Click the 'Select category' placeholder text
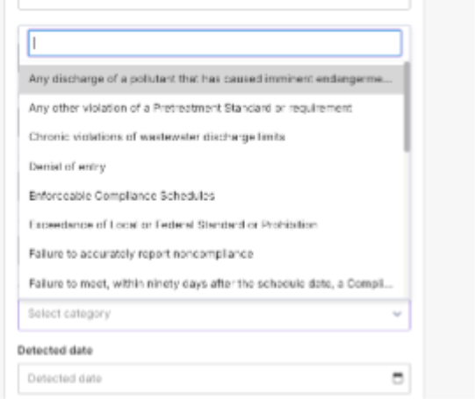This screenshot has height=399, width=475. (69, 314)
